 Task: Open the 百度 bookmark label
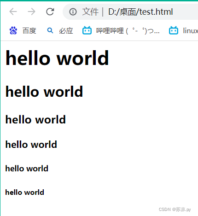[29, 31]
